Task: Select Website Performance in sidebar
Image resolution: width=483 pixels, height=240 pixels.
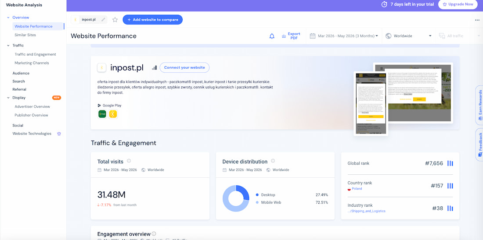Action: [33, 26]
